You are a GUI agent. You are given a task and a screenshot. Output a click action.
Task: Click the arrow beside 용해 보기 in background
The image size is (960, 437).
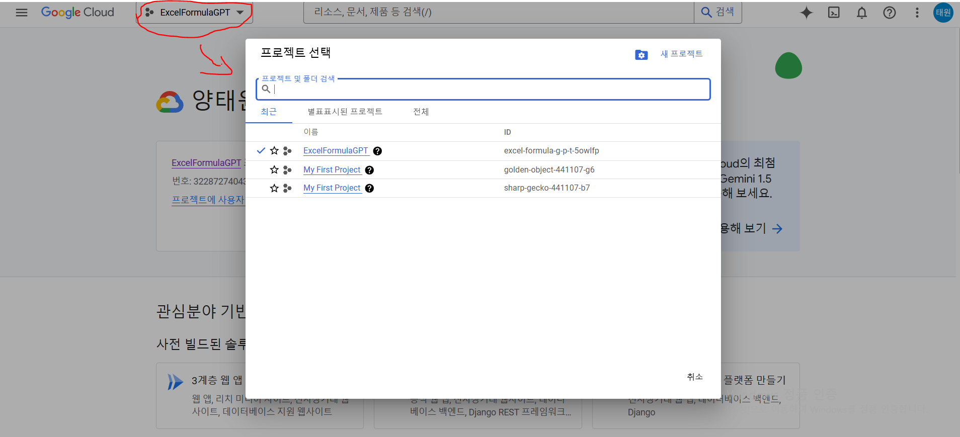777,229
